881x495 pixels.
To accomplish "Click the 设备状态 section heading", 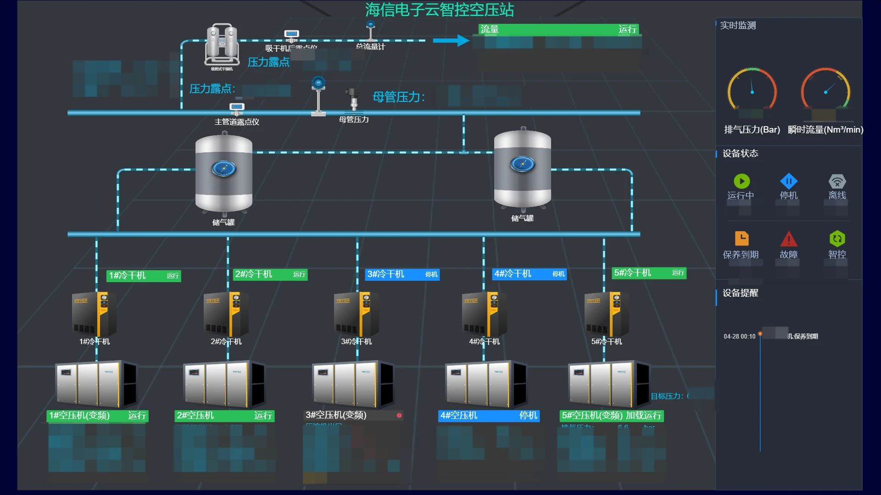I will (x=740, y=154).
